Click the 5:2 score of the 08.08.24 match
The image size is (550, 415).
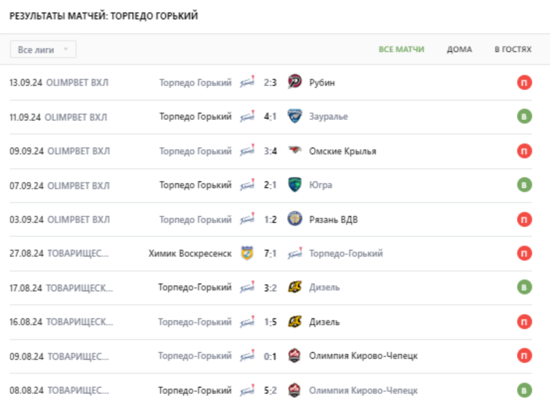click(270, 391)
